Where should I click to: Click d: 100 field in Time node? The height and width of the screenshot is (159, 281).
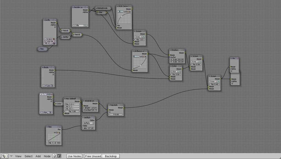[x=57, y=143]
